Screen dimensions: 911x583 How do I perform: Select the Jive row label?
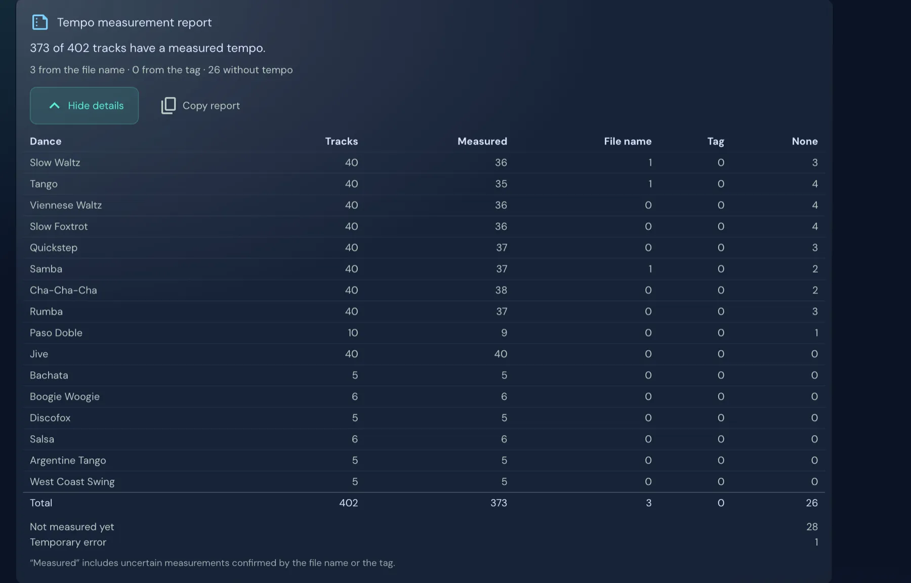39,354
